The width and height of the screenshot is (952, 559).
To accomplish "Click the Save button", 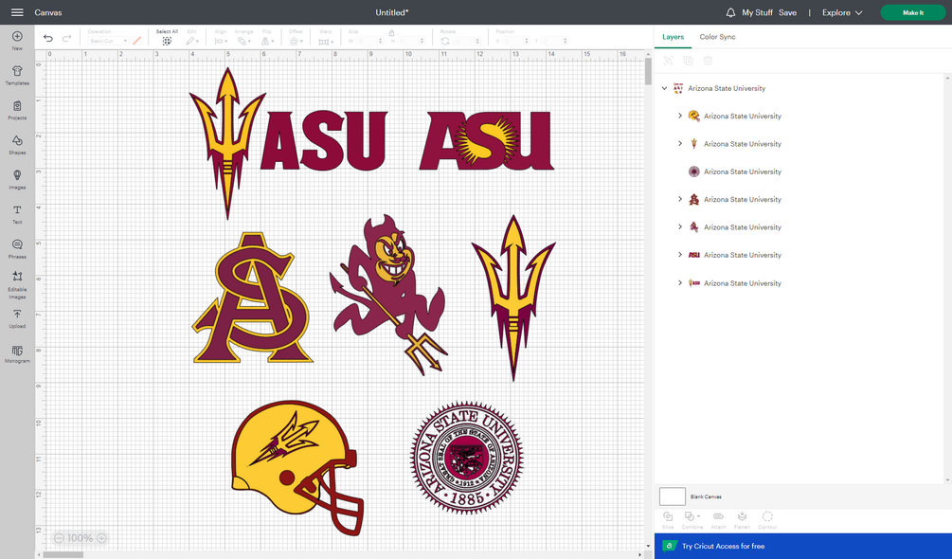I will (x=787, y=12).
